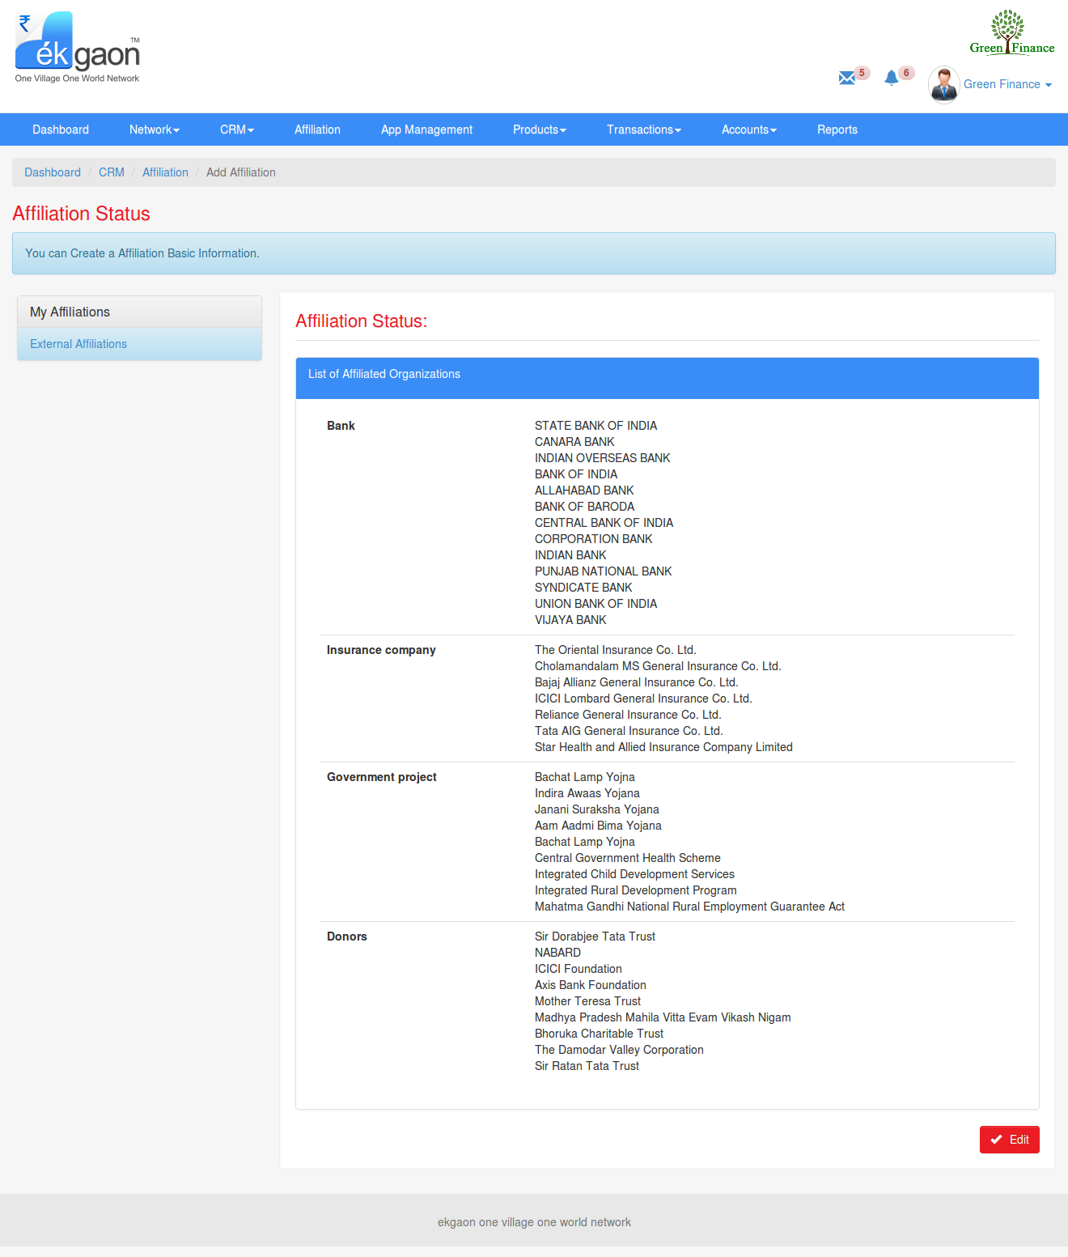
Task: Select Axis Bank Foundation entry
Action: [590, 985]
